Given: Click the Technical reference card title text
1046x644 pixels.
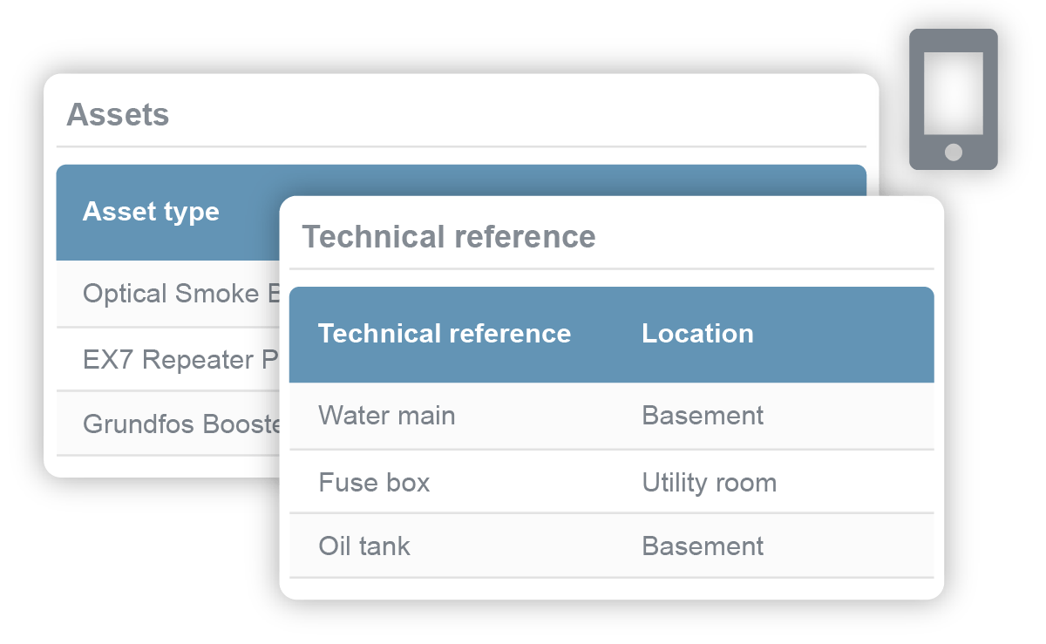Looking at the screenshot, I should click(448, 236).
